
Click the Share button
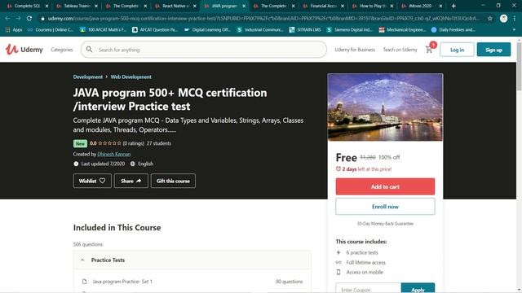(131, 181)
